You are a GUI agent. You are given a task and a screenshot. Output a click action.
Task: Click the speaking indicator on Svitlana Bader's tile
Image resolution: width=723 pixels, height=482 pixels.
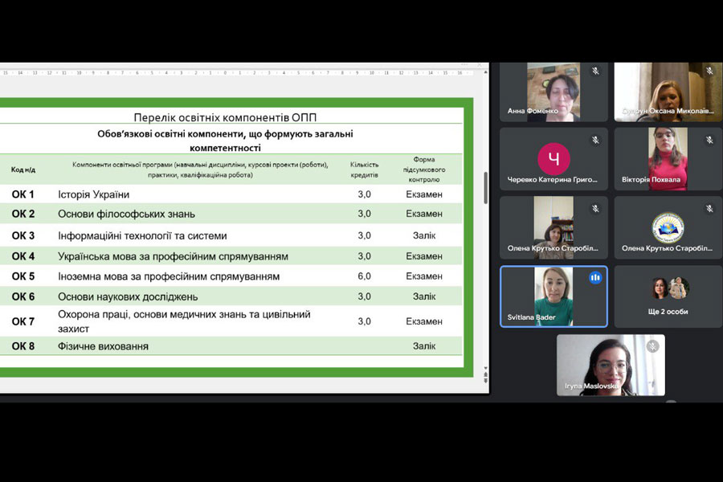(x=595, y=278)
